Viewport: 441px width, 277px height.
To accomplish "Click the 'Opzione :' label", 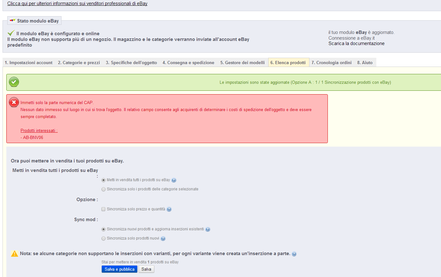I will click(x=87, y=200).
